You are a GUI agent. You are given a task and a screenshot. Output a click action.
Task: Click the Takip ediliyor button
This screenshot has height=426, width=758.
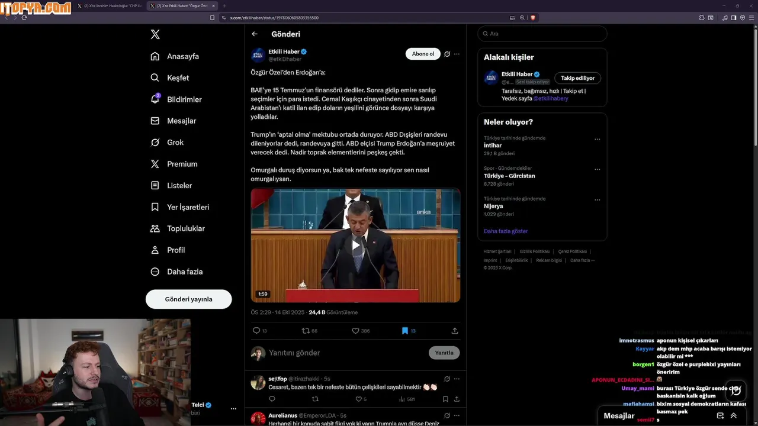(577, 78)
